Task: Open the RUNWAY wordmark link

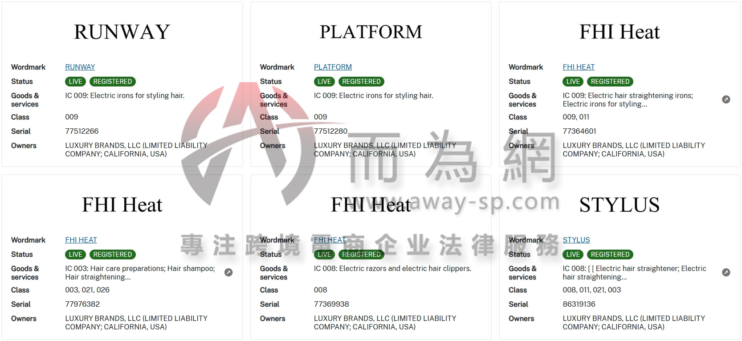Action: click(80, 67)
